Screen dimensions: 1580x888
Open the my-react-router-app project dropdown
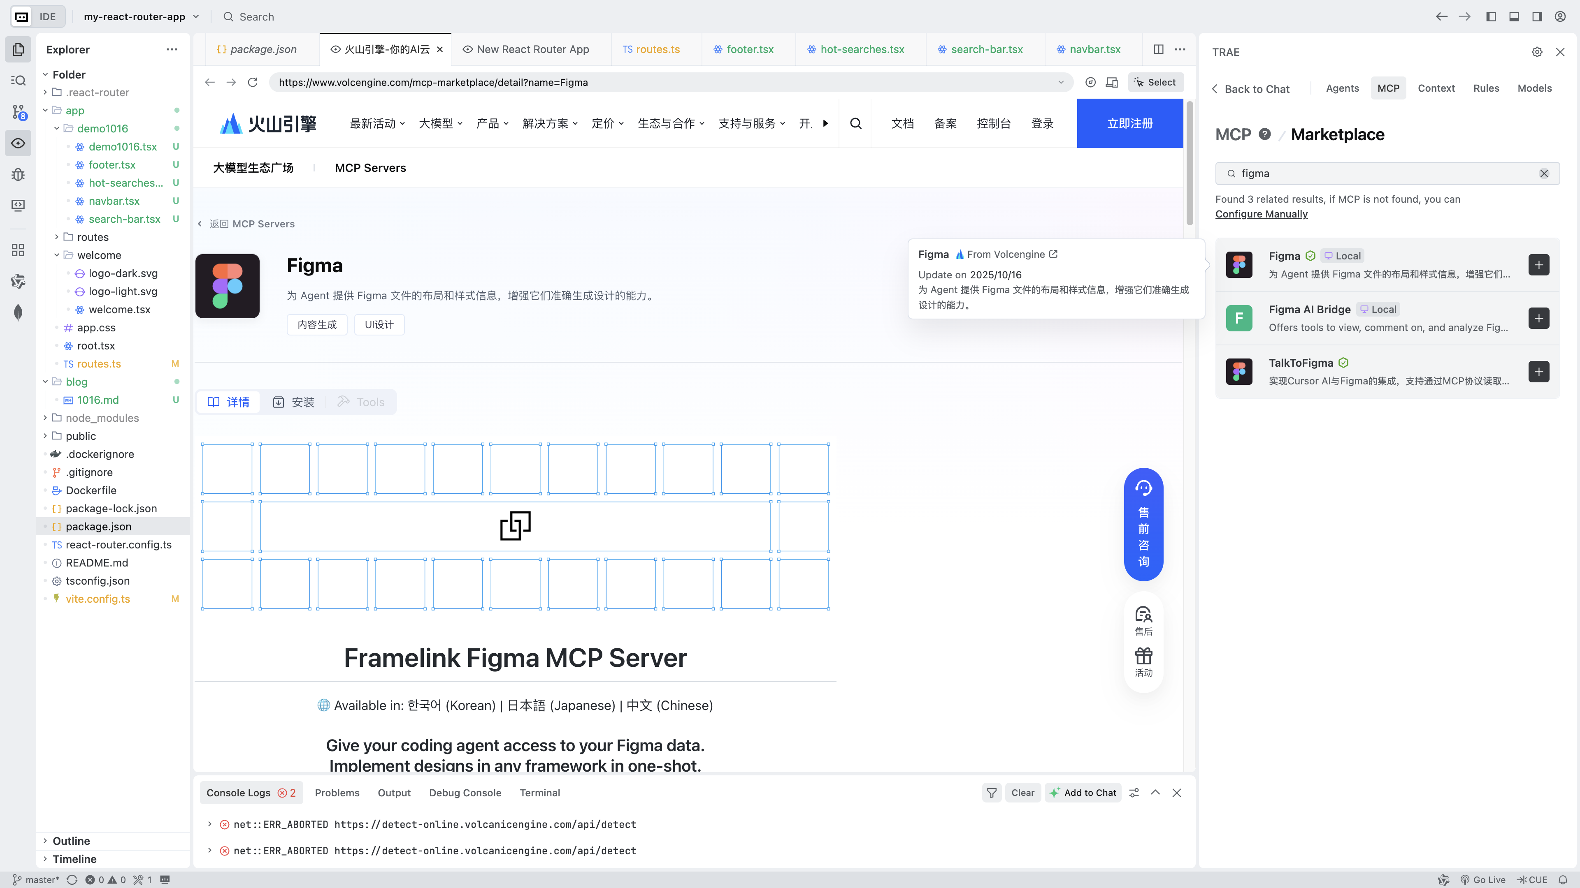click(x=141, y=16)
